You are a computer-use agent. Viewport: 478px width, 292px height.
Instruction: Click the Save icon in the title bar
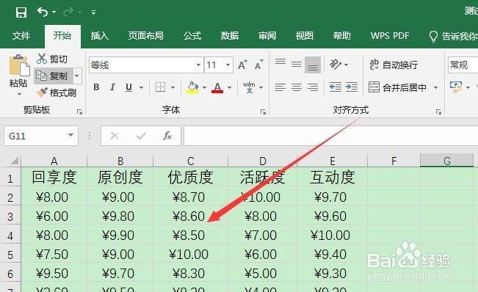[x=21, y=12]
